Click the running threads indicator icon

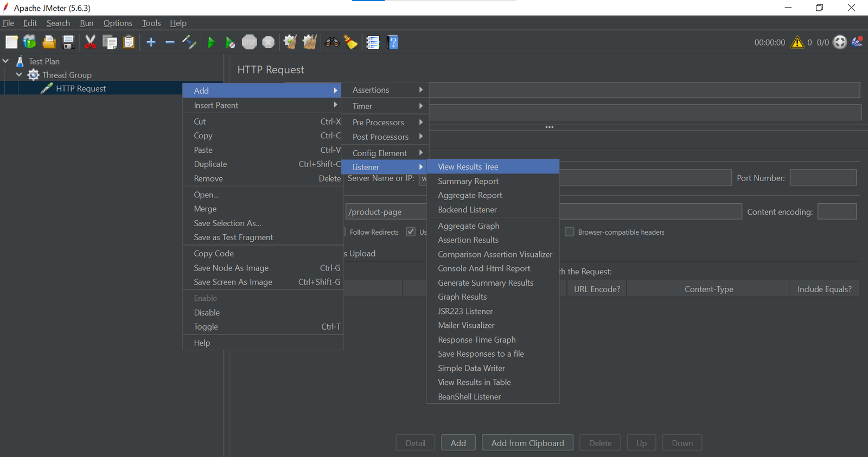(x=840, y=42)
